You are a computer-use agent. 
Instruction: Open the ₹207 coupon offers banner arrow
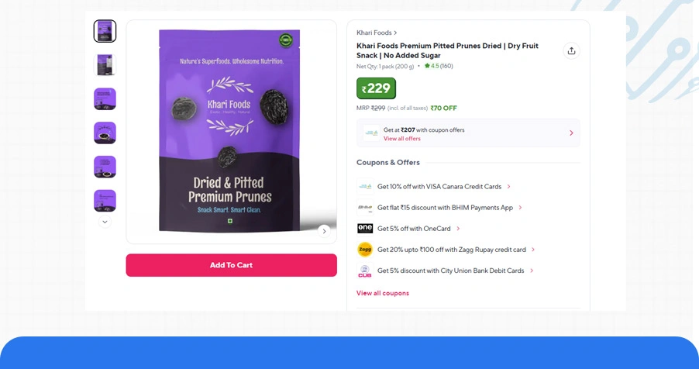pyautogui.click(x=571, y=133)
